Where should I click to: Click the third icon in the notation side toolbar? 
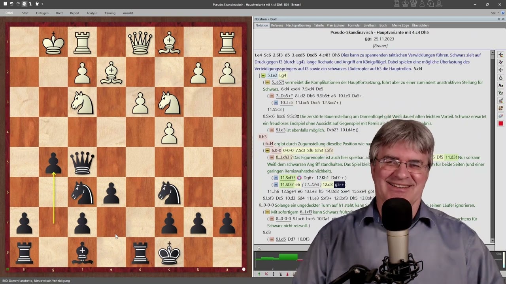(500, 70)
